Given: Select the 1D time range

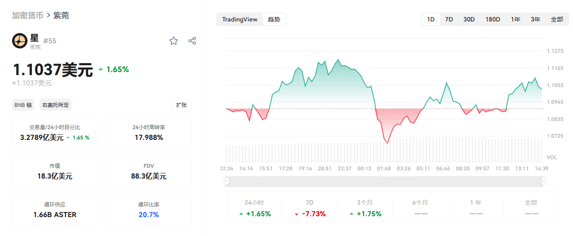Looking at the screenshot, I should pos(430,19).
